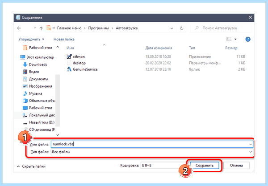
Task: Click the folder icon in address bar
Action: click(49, 28)
